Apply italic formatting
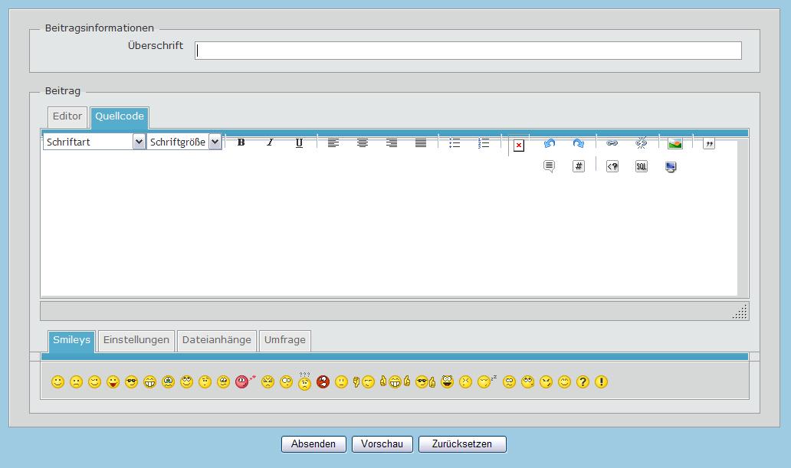 pos(270,142)
